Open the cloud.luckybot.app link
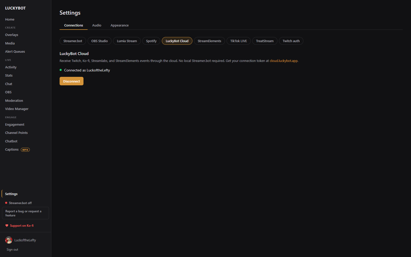 (284, 61)
